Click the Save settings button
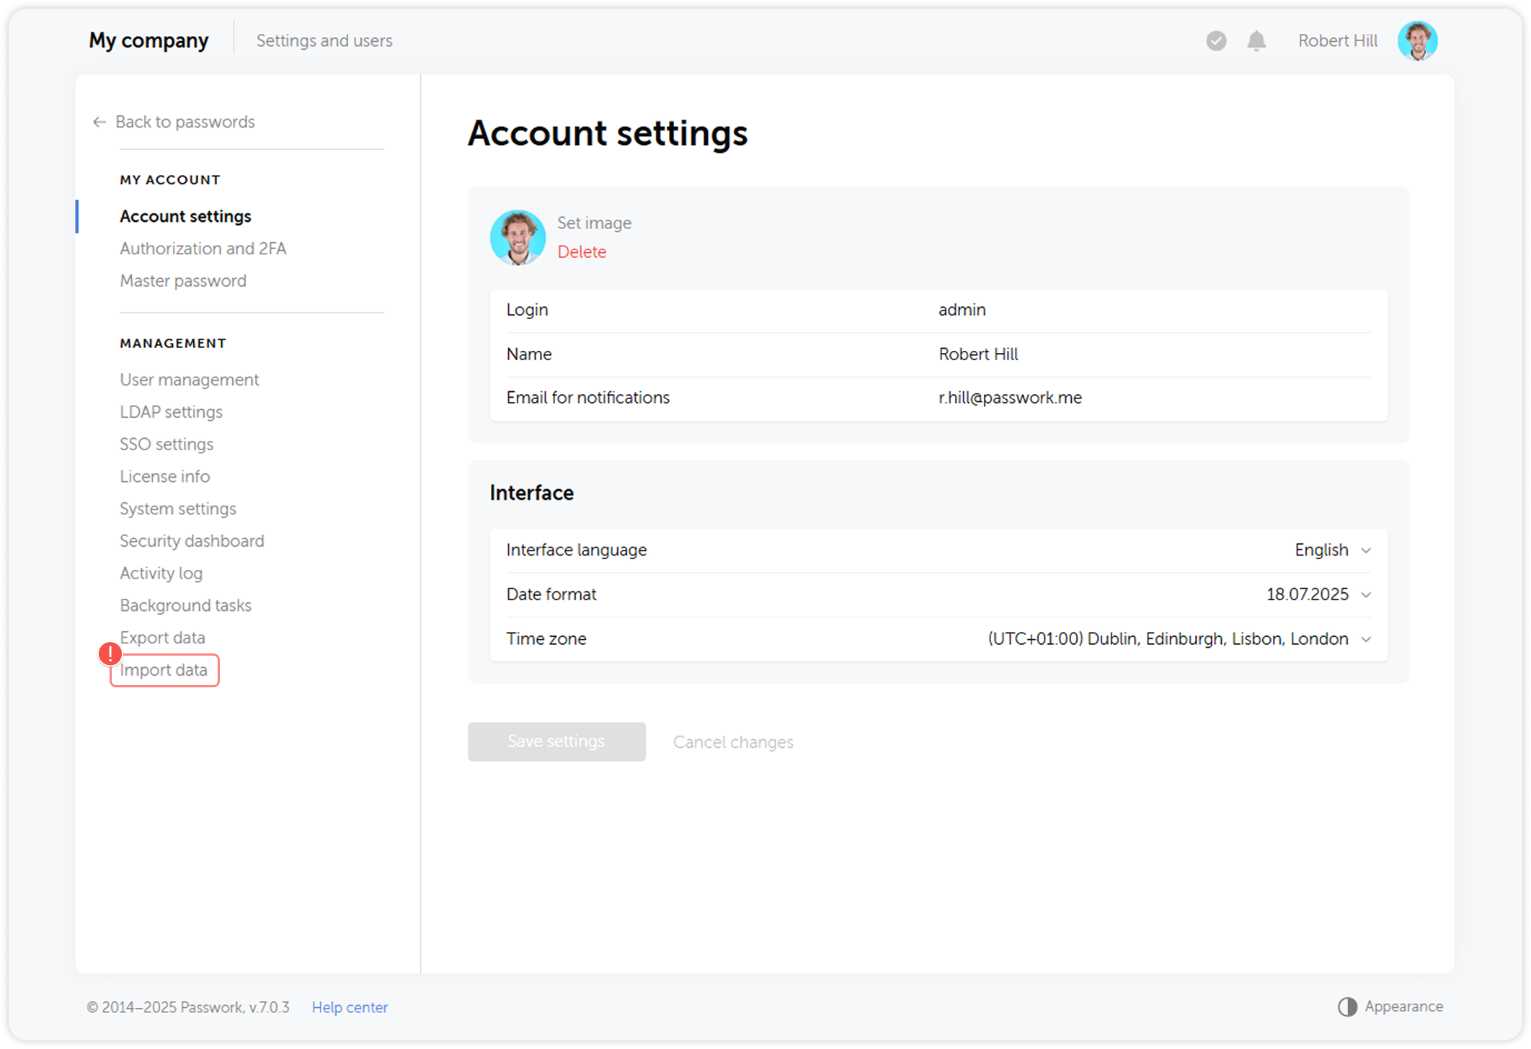The height and width of the screenshot is (1049, 1531). click(x=556, y=741)
